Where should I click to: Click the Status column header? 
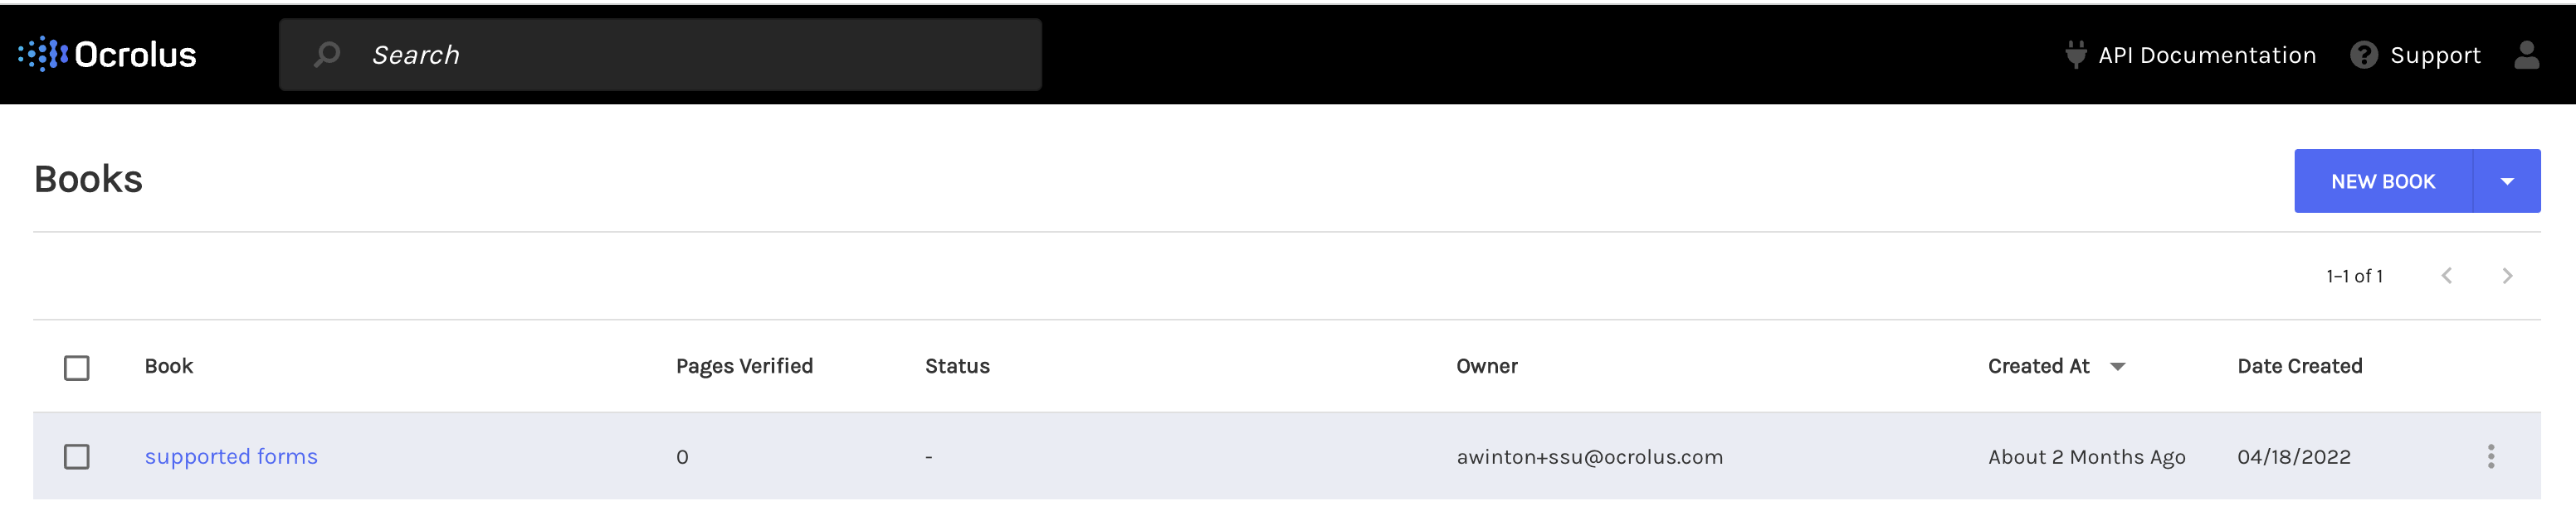[x=957, y=366]
